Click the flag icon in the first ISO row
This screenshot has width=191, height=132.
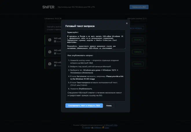(x=55, y=42)
